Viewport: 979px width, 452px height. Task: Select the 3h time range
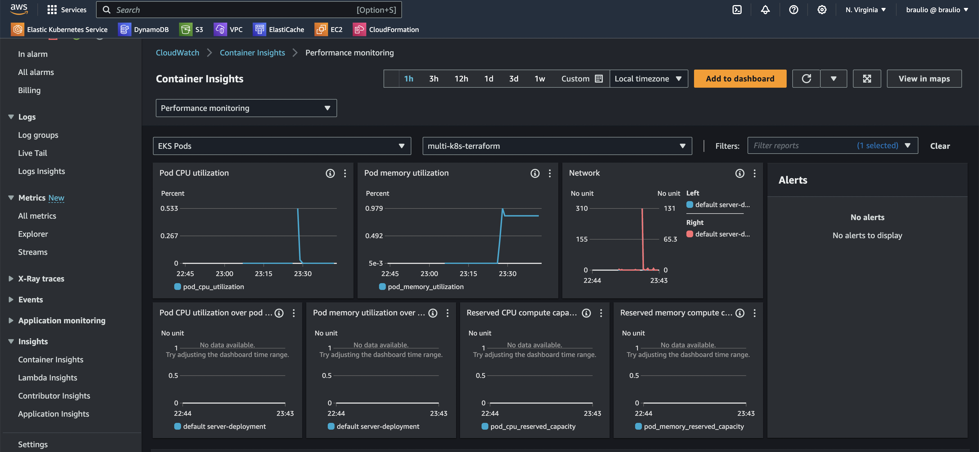[x=434, y=79]
